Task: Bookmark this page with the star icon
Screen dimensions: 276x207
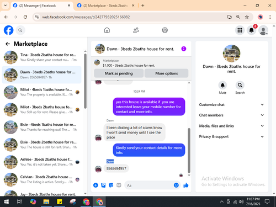Action: pos(247,17)
